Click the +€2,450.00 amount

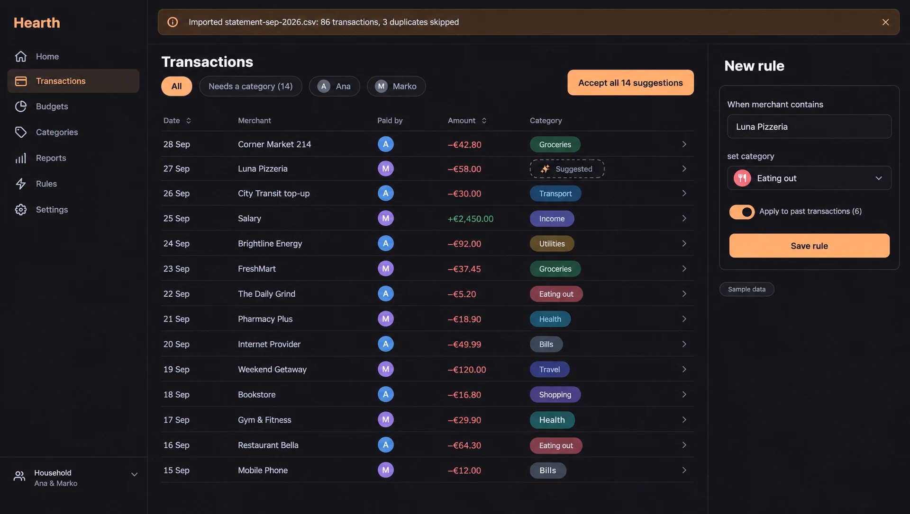[471, 219]
